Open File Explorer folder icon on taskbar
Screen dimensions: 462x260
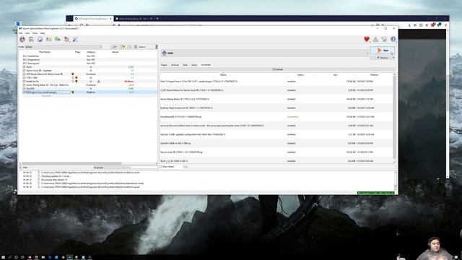pyautogui.click(x=43, y=257)
